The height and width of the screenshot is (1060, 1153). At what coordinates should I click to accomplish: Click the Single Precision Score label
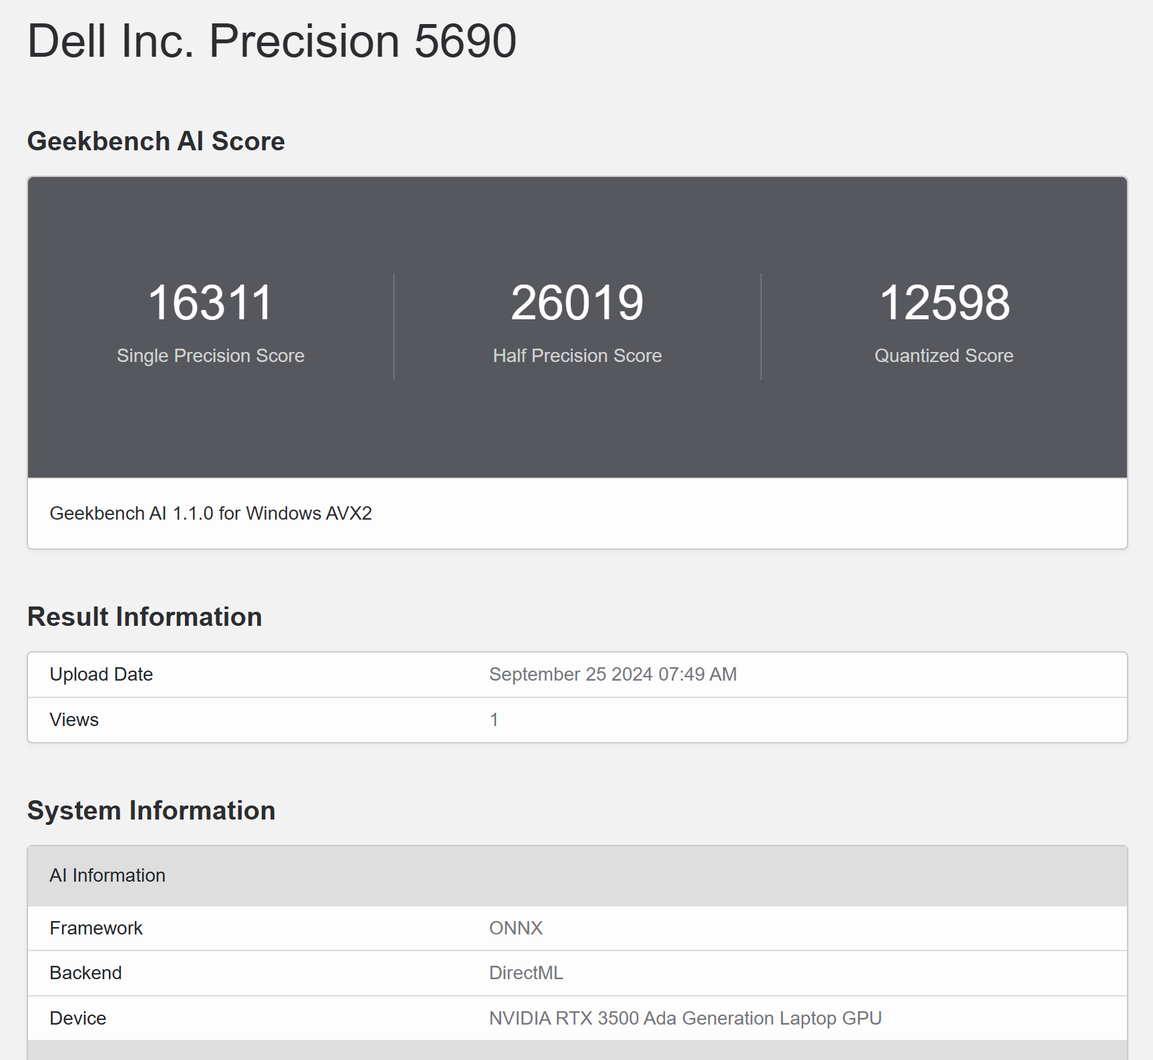tap(210, 355)
